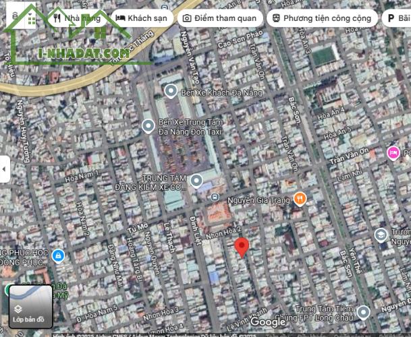Image resolution: width=411 pixels, height=337 pixels.
Task: Click the pink hotel pin
Action: point(393,153)
